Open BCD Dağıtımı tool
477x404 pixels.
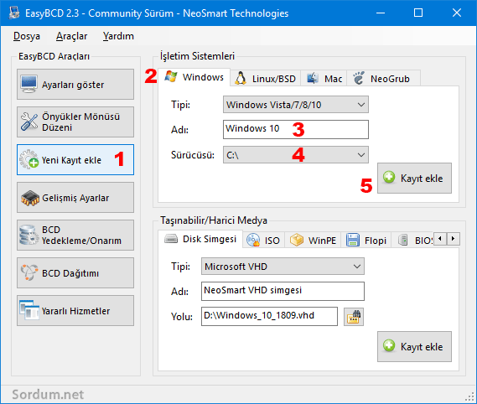75,273
